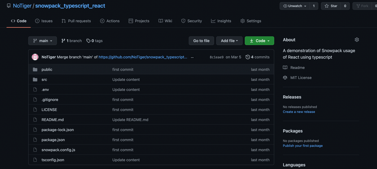Open the Unwatch dropdown

294,6
